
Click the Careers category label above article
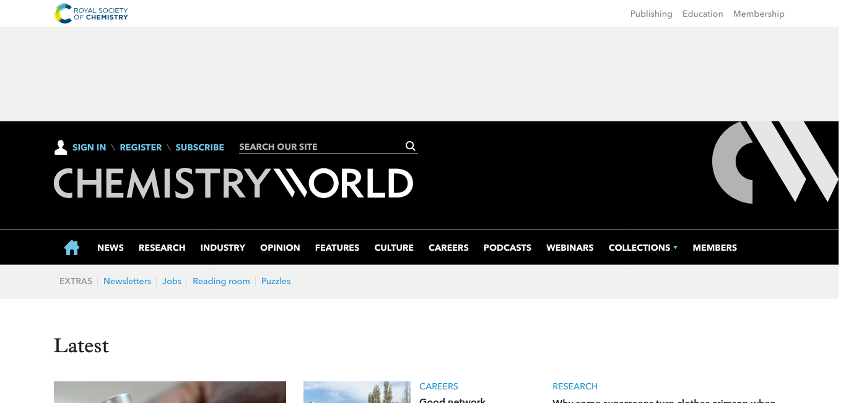click(x=438, y=386)
